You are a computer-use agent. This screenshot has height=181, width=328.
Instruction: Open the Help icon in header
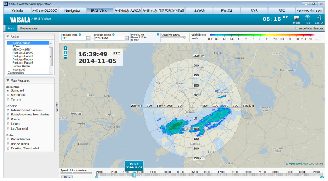(x=307, y=18)
